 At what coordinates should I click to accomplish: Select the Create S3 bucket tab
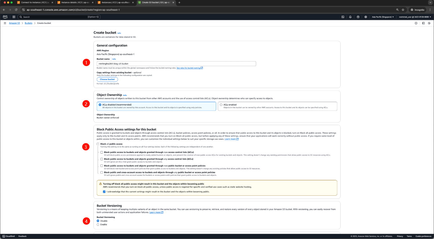[156, 3]
